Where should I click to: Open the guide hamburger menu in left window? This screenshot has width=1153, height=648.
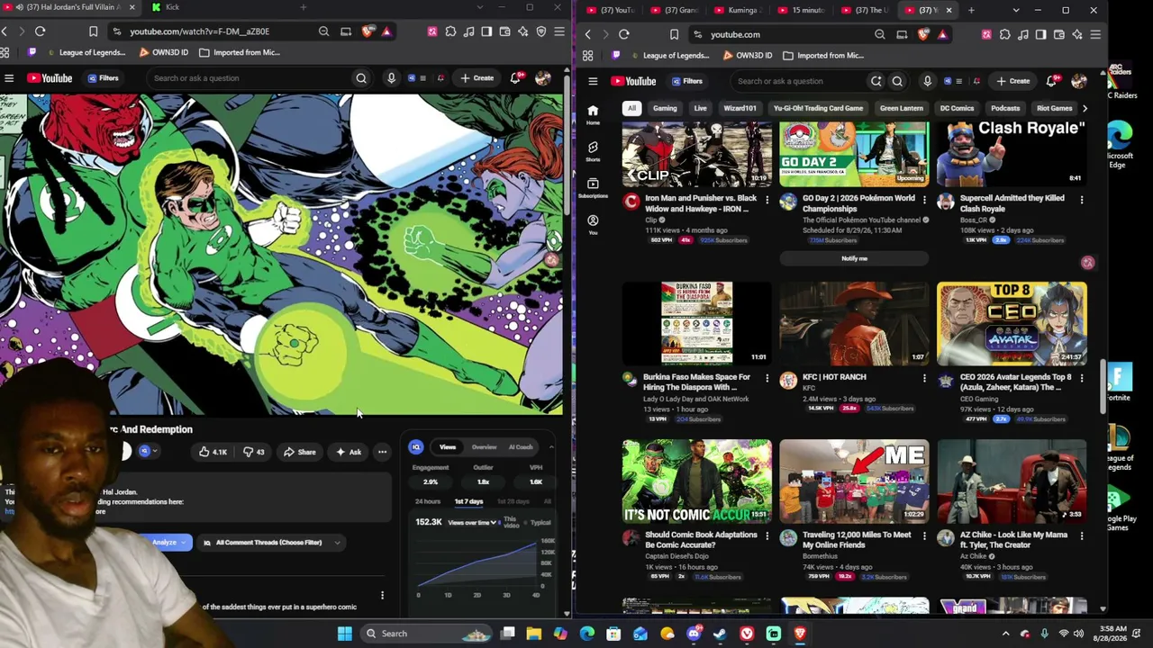[9, 78]
